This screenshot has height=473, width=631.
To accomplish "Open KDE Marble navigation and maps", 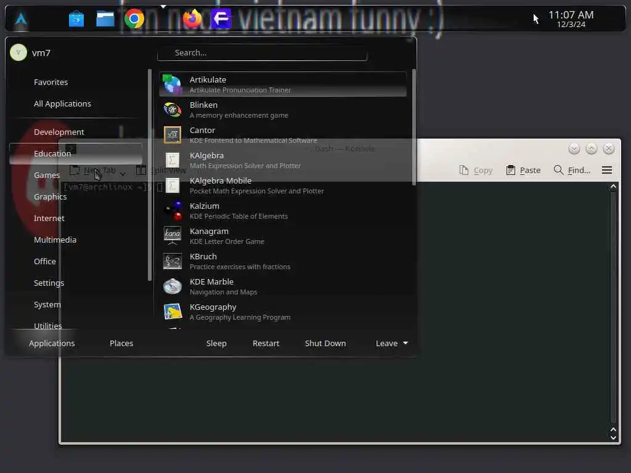I will coord(282,287).
